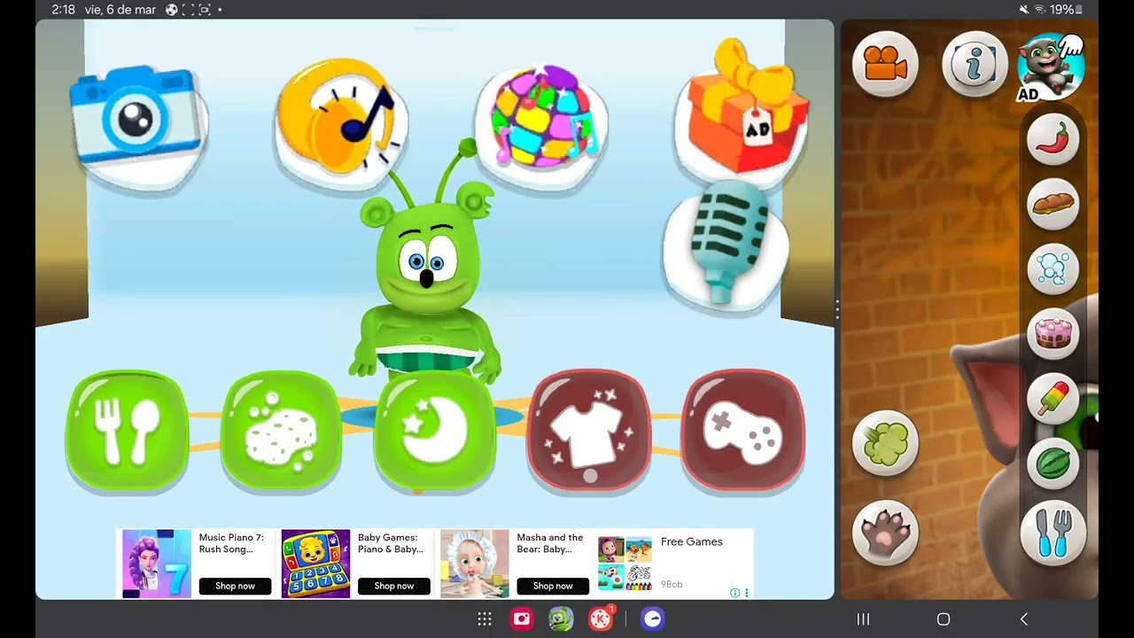Tap the Music Piano 7 ad thumbnail
Image resolution: width=1134 pixels, height=638 pixels.
tap(156, 564)
